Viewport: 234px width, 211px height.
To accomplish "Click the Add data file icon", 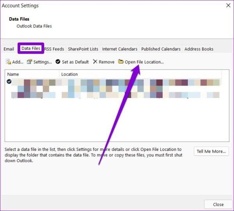I will pyautogui.click(x=8, y=62).
